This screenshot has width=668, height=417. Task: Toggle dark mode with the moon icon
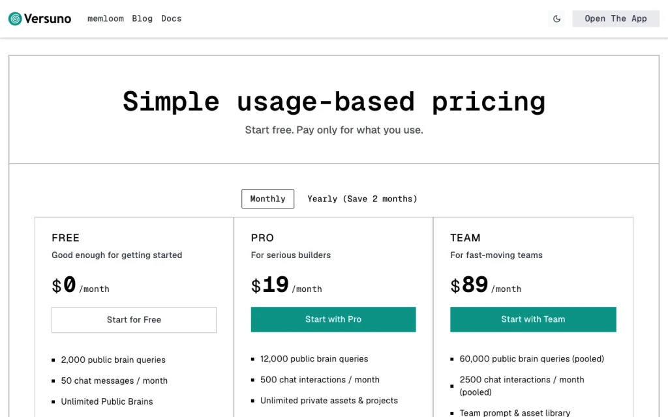(556, 19)
